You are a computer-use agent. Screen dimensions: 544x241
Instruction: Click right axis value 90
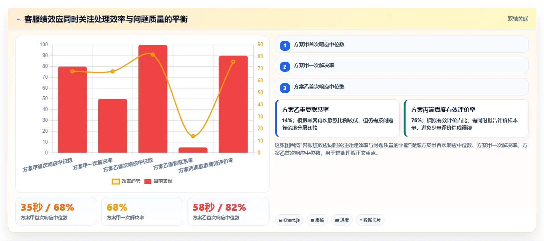260,45
